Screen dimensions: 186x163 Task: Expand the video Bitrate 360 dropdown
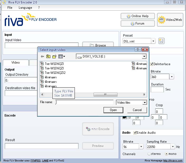(x=172, y=77)
